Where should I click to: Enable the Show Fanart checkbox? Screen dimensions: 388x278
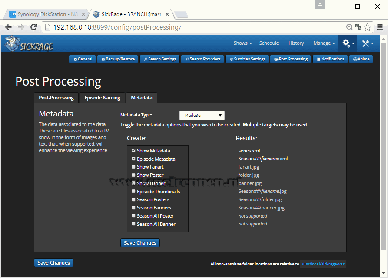133,167
